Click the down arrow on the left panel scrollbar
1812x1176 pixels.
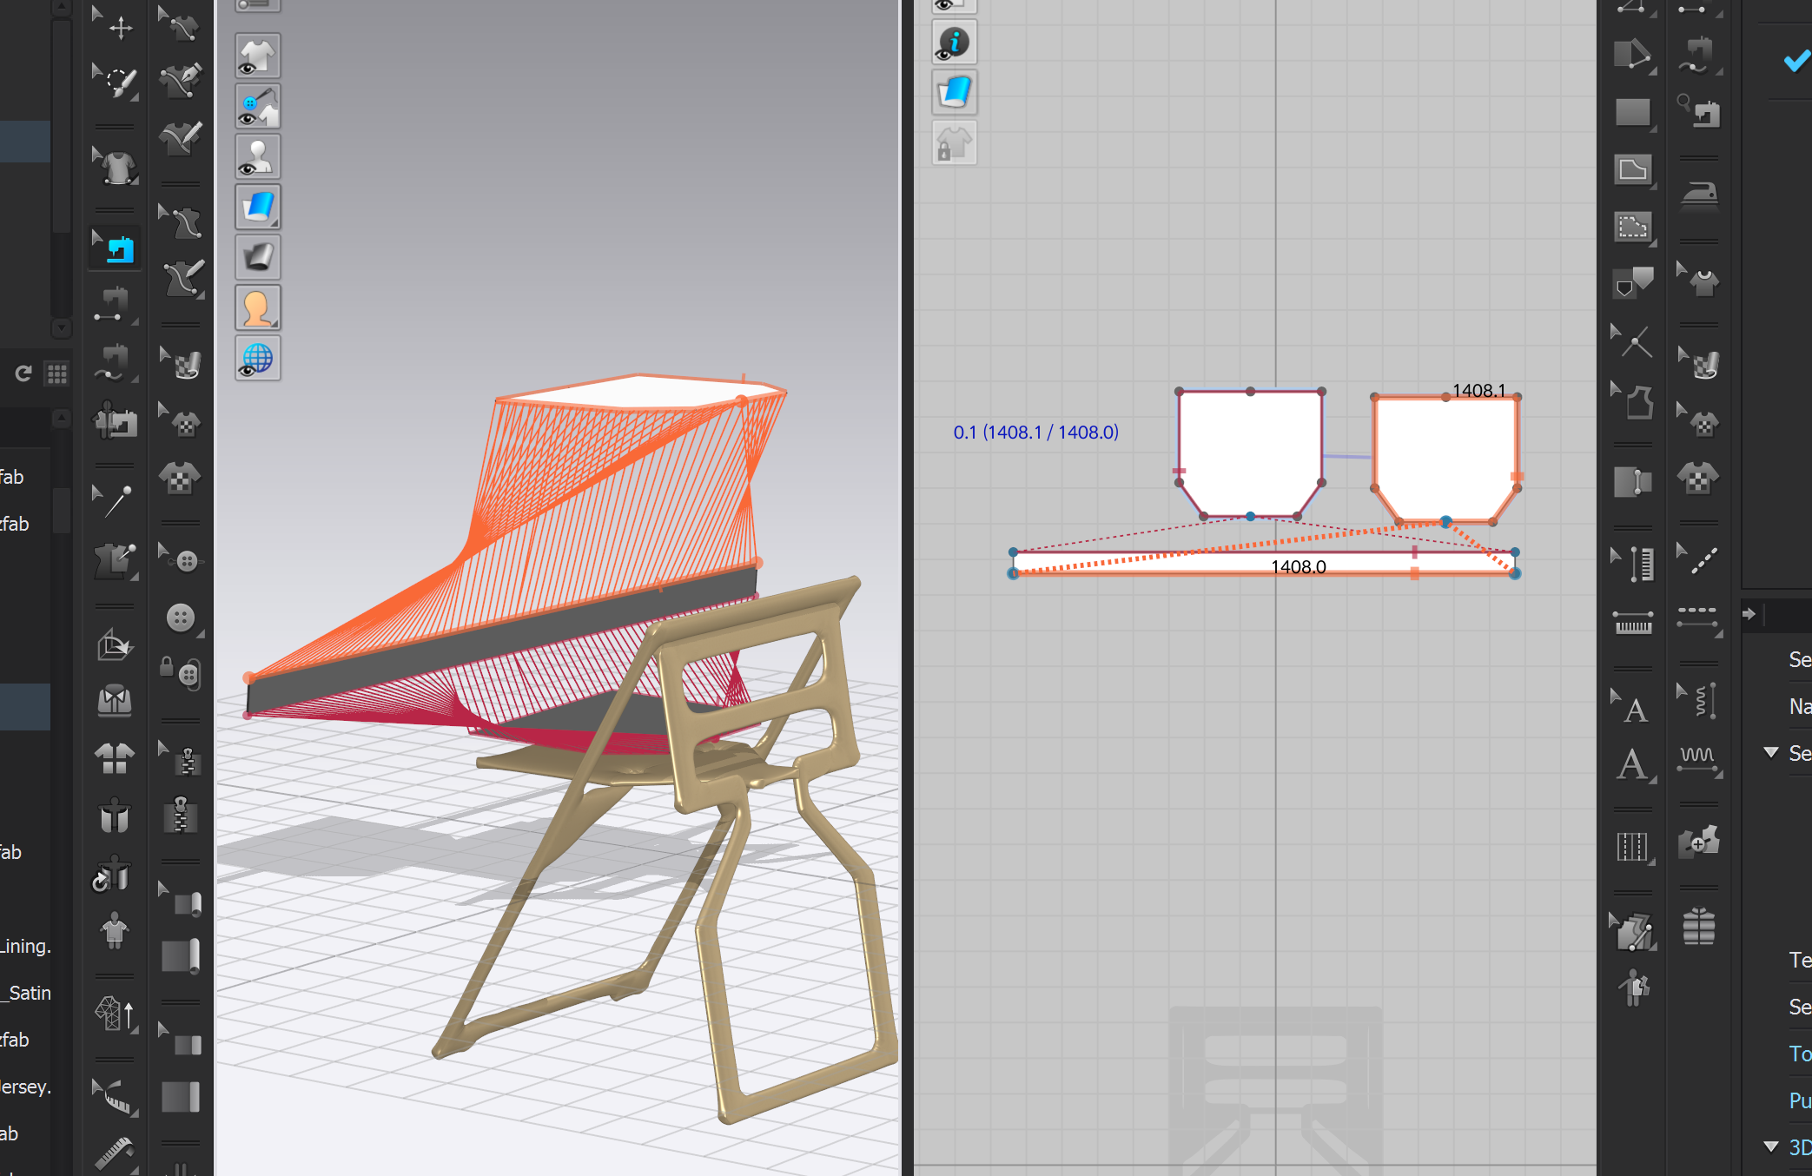[x=61, y=328]
